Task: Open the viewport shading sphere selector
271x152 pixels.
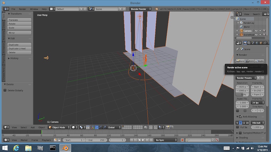Action: click(75, 127)
